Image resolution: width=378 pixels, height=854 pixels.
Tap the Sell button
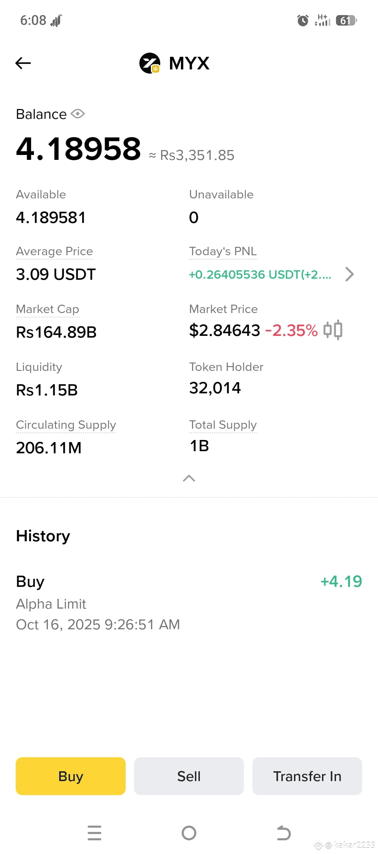[189, 776]
